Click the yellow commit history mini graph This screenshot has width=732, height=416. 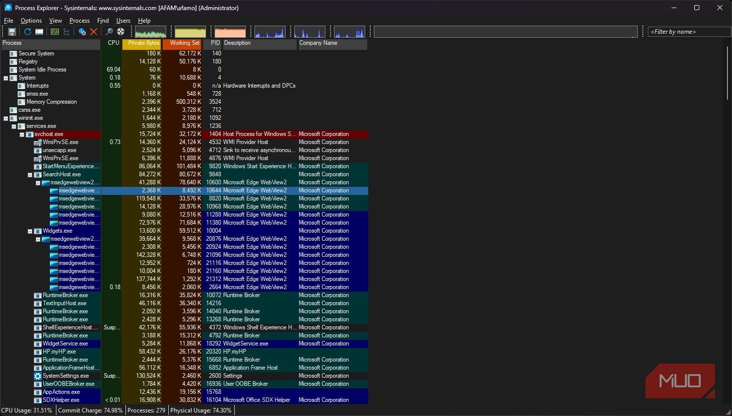point(190,32)
